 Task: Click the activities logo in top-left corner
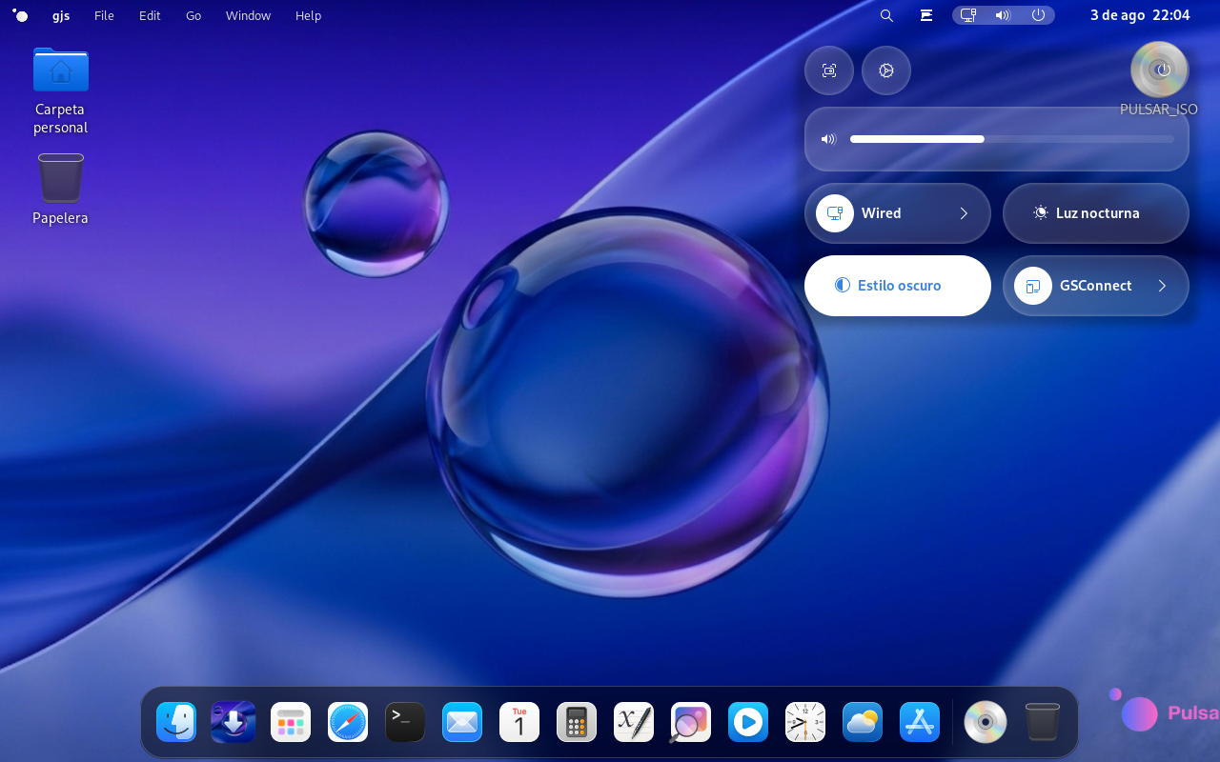tap(20, 15)
